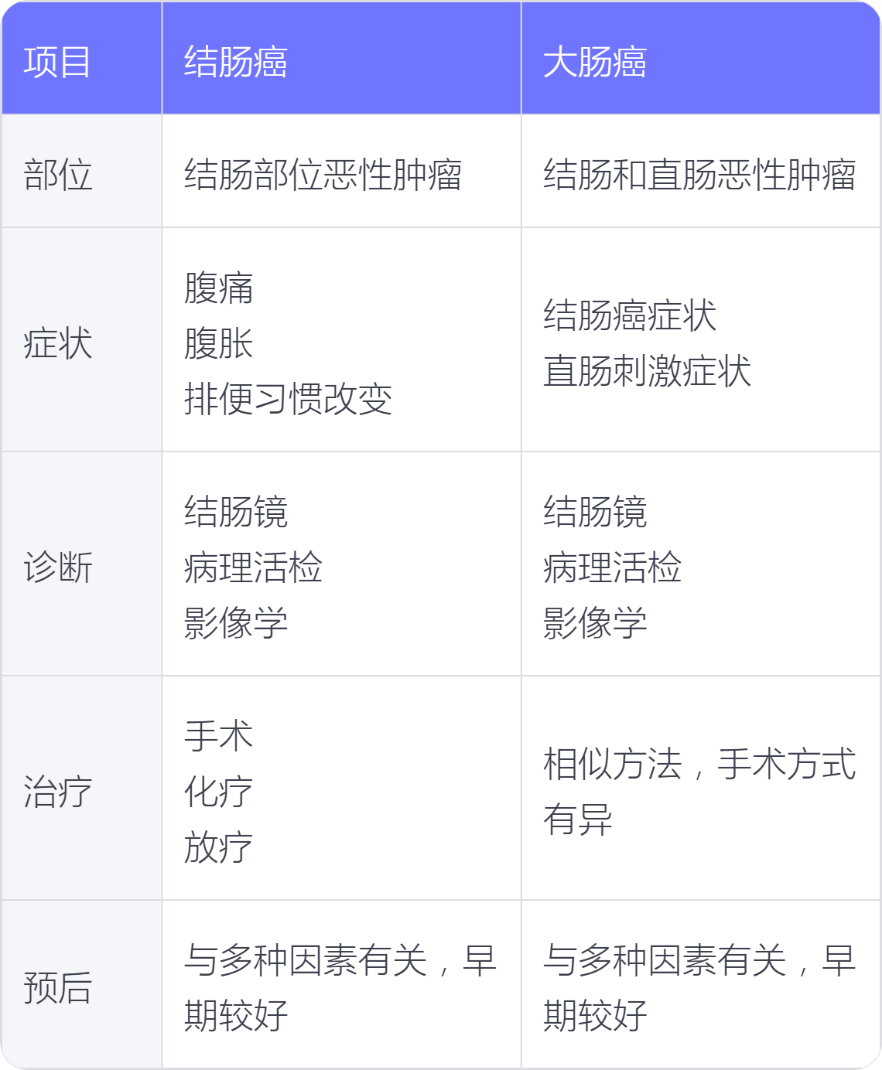
Task: Click the 预后 row label
Action: click(58, 988)
